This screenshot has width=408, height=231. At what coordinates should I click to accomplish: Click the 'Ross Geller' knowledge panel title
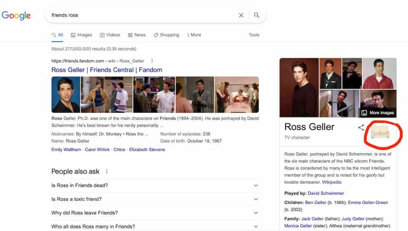click(x=309, y=127)
